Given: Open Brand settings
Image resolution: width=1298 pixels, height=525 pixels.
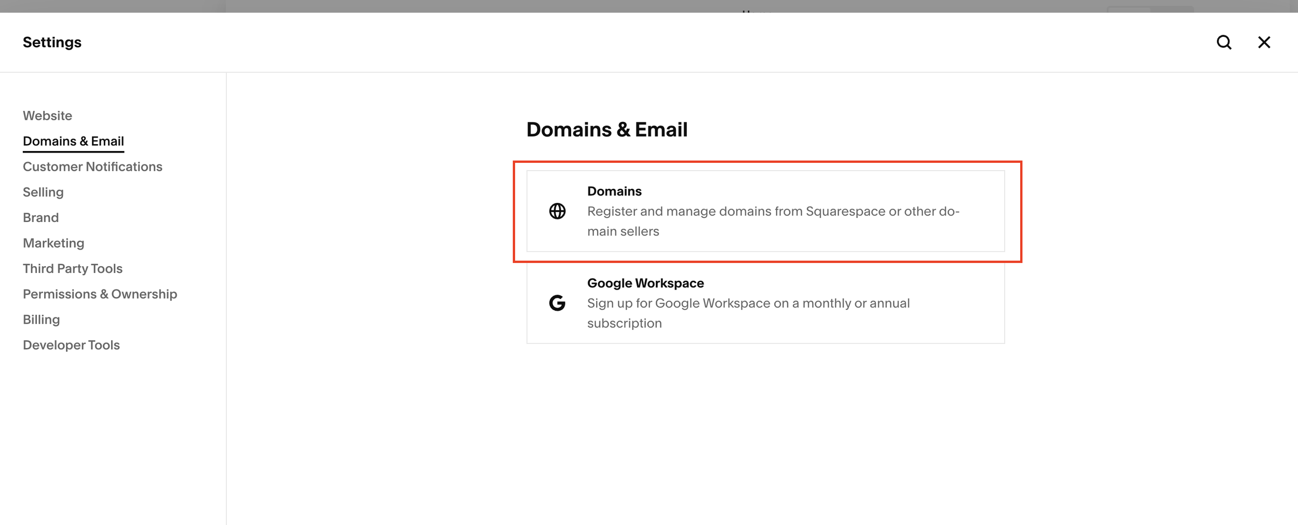Looking at the screenshot, I should click(40, 217).
